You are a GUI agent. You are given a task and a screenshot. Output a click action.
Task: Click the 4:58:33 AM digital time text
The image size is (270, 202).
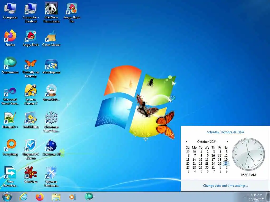click(x=248, y=175)
